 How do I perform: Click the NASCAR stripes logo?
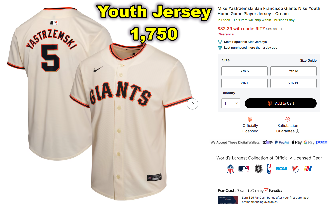(x=308, y=169)
